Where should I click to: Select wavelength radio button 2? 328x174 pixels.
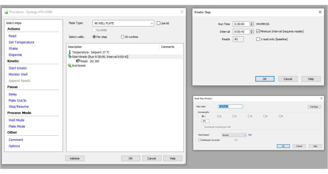coord(218,116)
